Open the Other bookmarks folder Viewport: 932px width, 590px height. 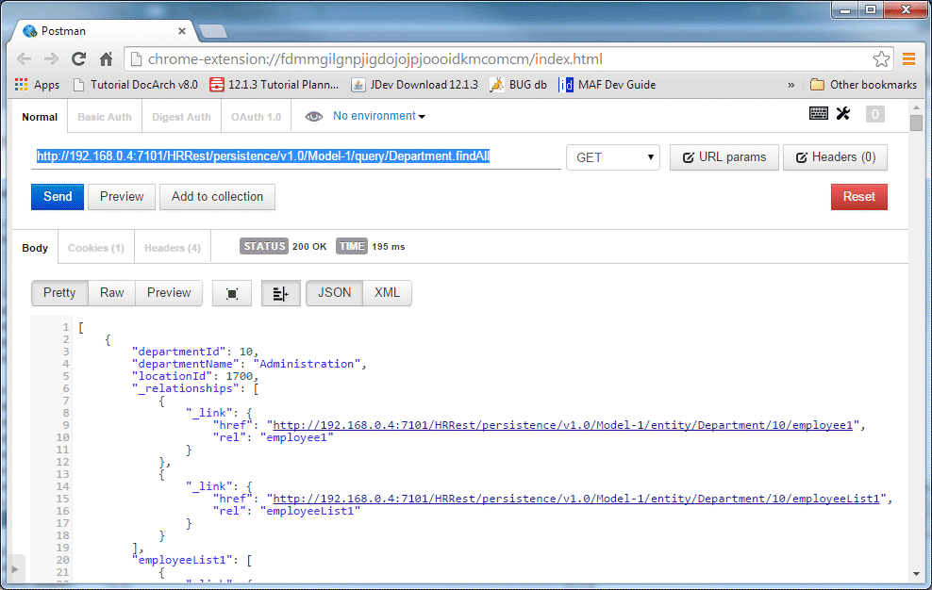point(863,85)
